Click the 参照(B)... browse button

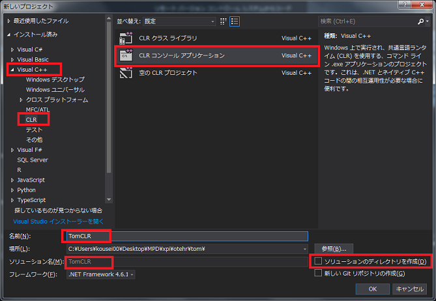coord(334,249)
